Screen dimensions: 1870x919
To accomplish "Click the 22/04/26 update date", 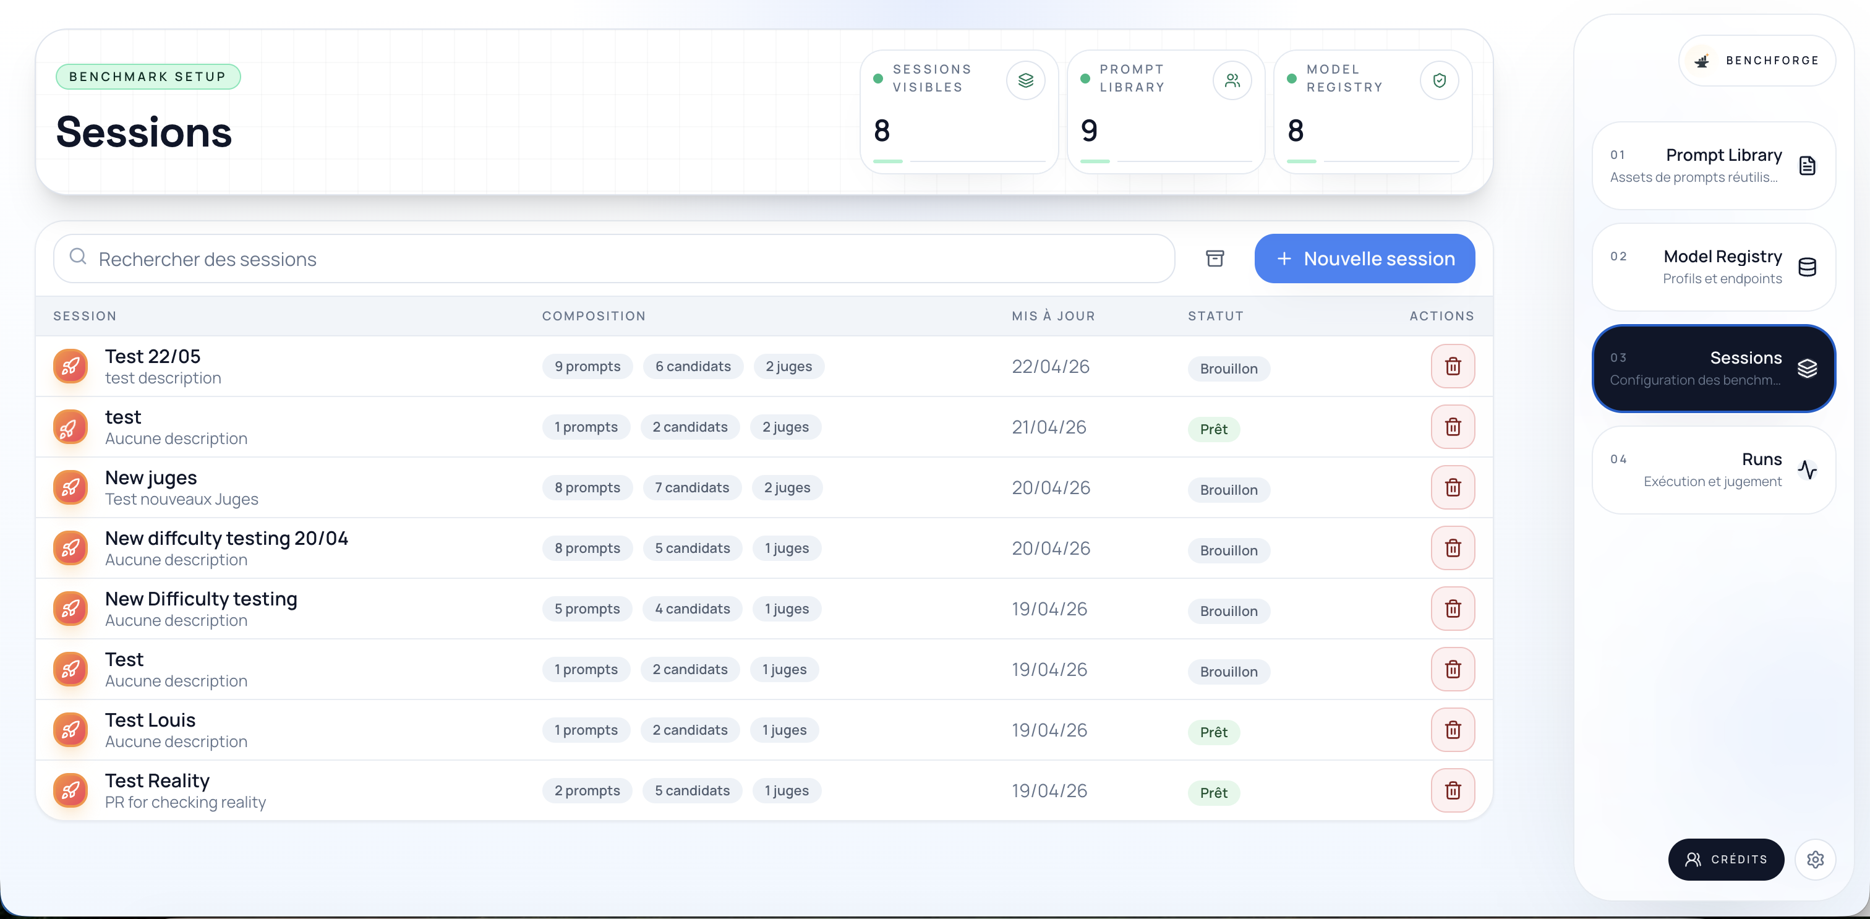I will (1051, 367).
